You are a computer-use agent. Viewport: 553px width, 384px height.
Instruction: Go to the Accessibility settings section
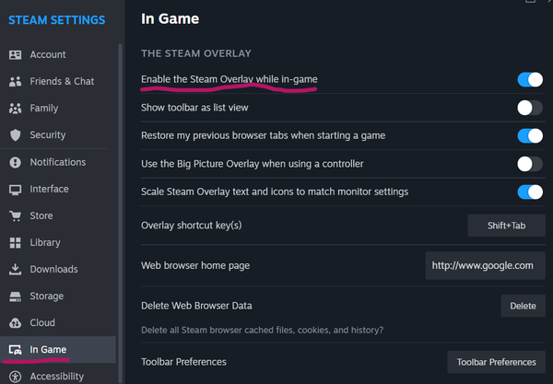[56, 376]
